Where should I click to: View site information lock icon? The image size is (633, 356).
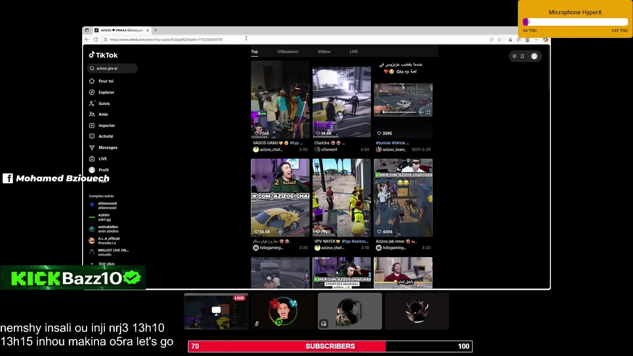pyautogui.click(x=105, y=40)
